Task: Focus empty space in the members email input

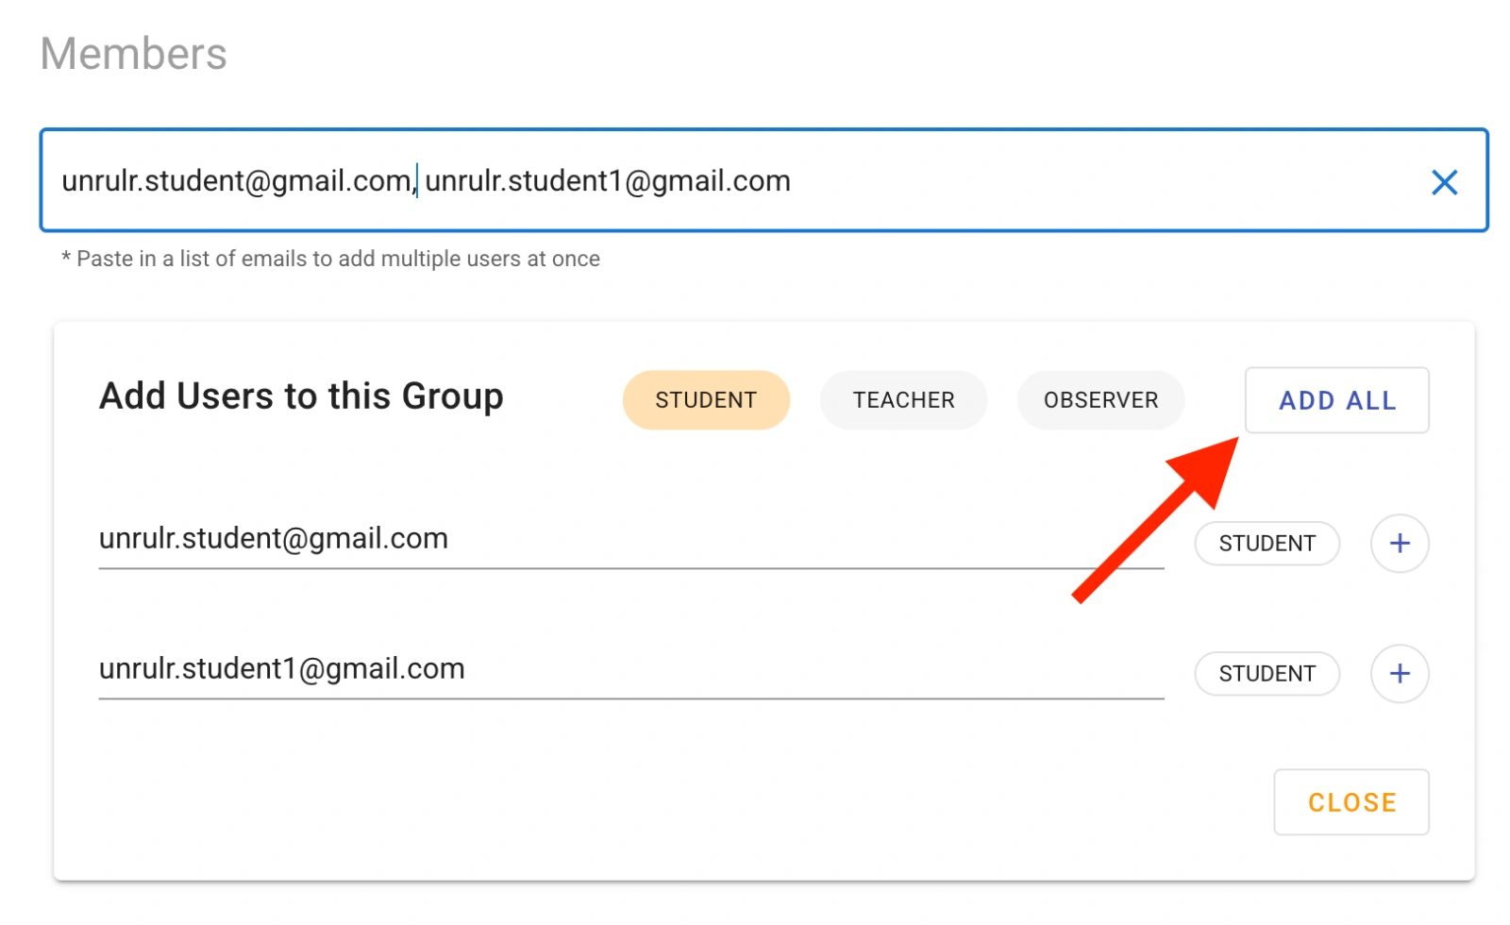Action: [1085, 181]
